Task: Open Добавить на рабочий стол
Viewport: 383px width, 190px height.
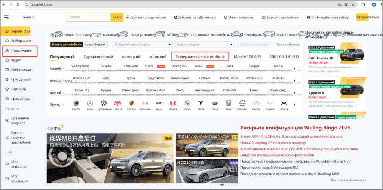Action: [x=195, y=17]
